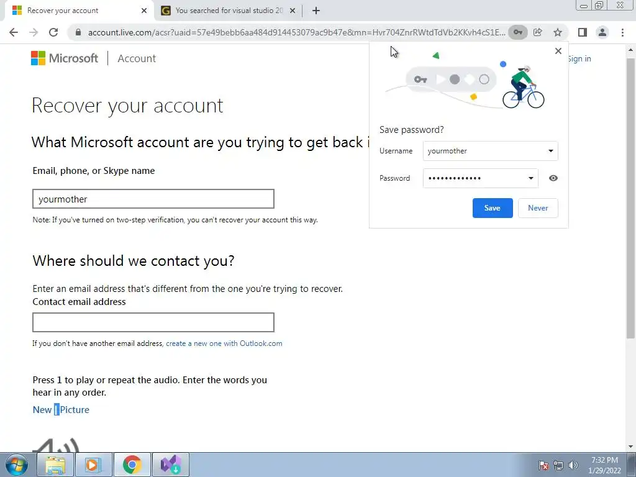Image resolution: width=636 pixels, height=477 pixels.
Task: Close the visual studio search tab
Action: 293,11
